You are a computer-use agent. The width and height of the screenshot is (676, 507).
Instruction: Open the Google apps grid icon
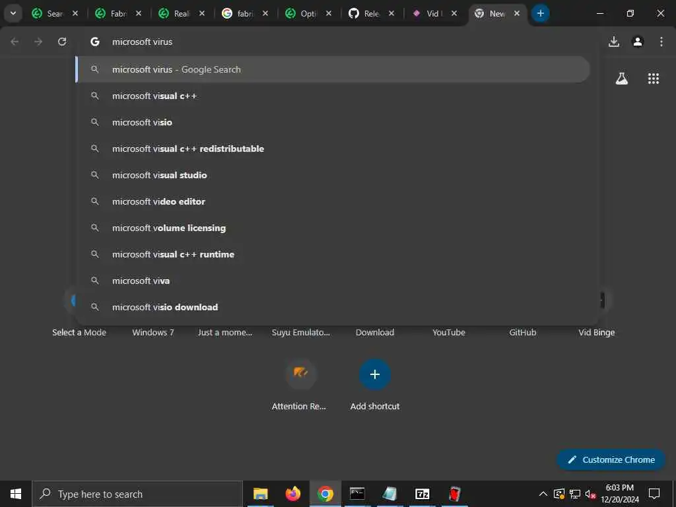point(653,79)
